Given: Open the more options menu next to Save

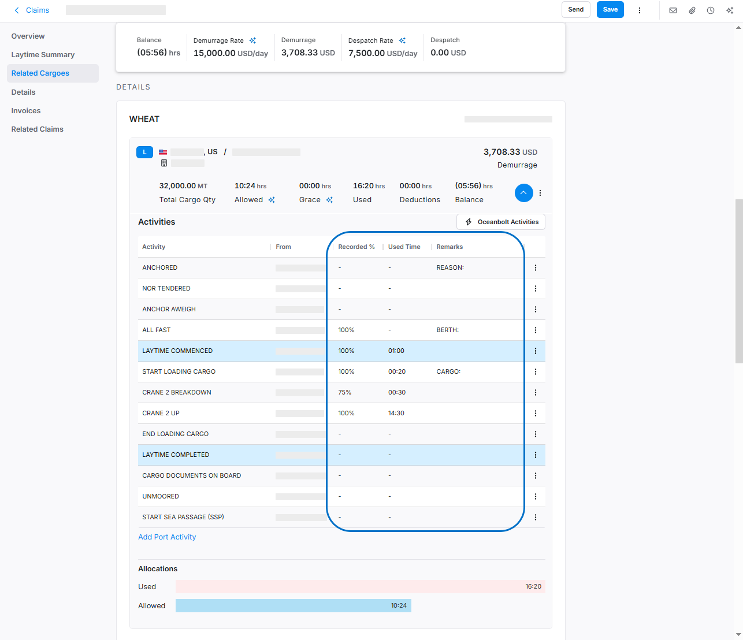Looking at the screenshot, I should 639,10.
